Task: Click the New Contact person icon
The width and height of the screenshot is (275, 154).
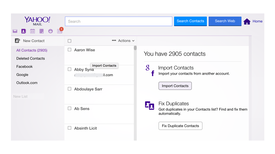Action: pos(17,41)
